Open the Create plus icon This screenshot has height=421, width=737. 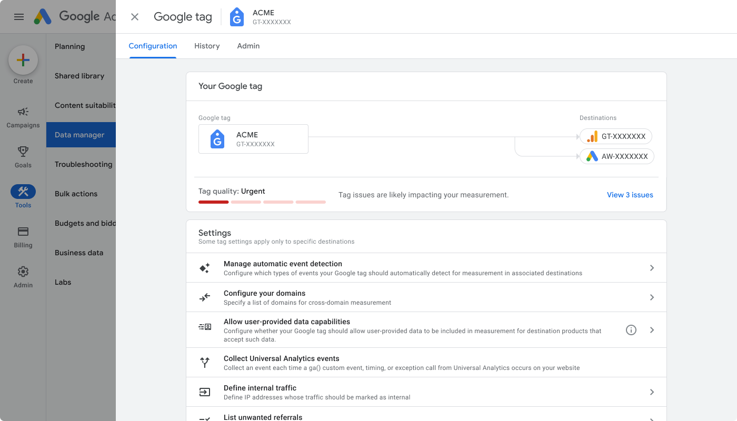[23, 59]
